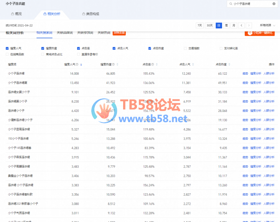The height and width of the screenshot is (222, 280).
Task: Enable the 支付转化率 checkbox
Action: click(221, 48)
